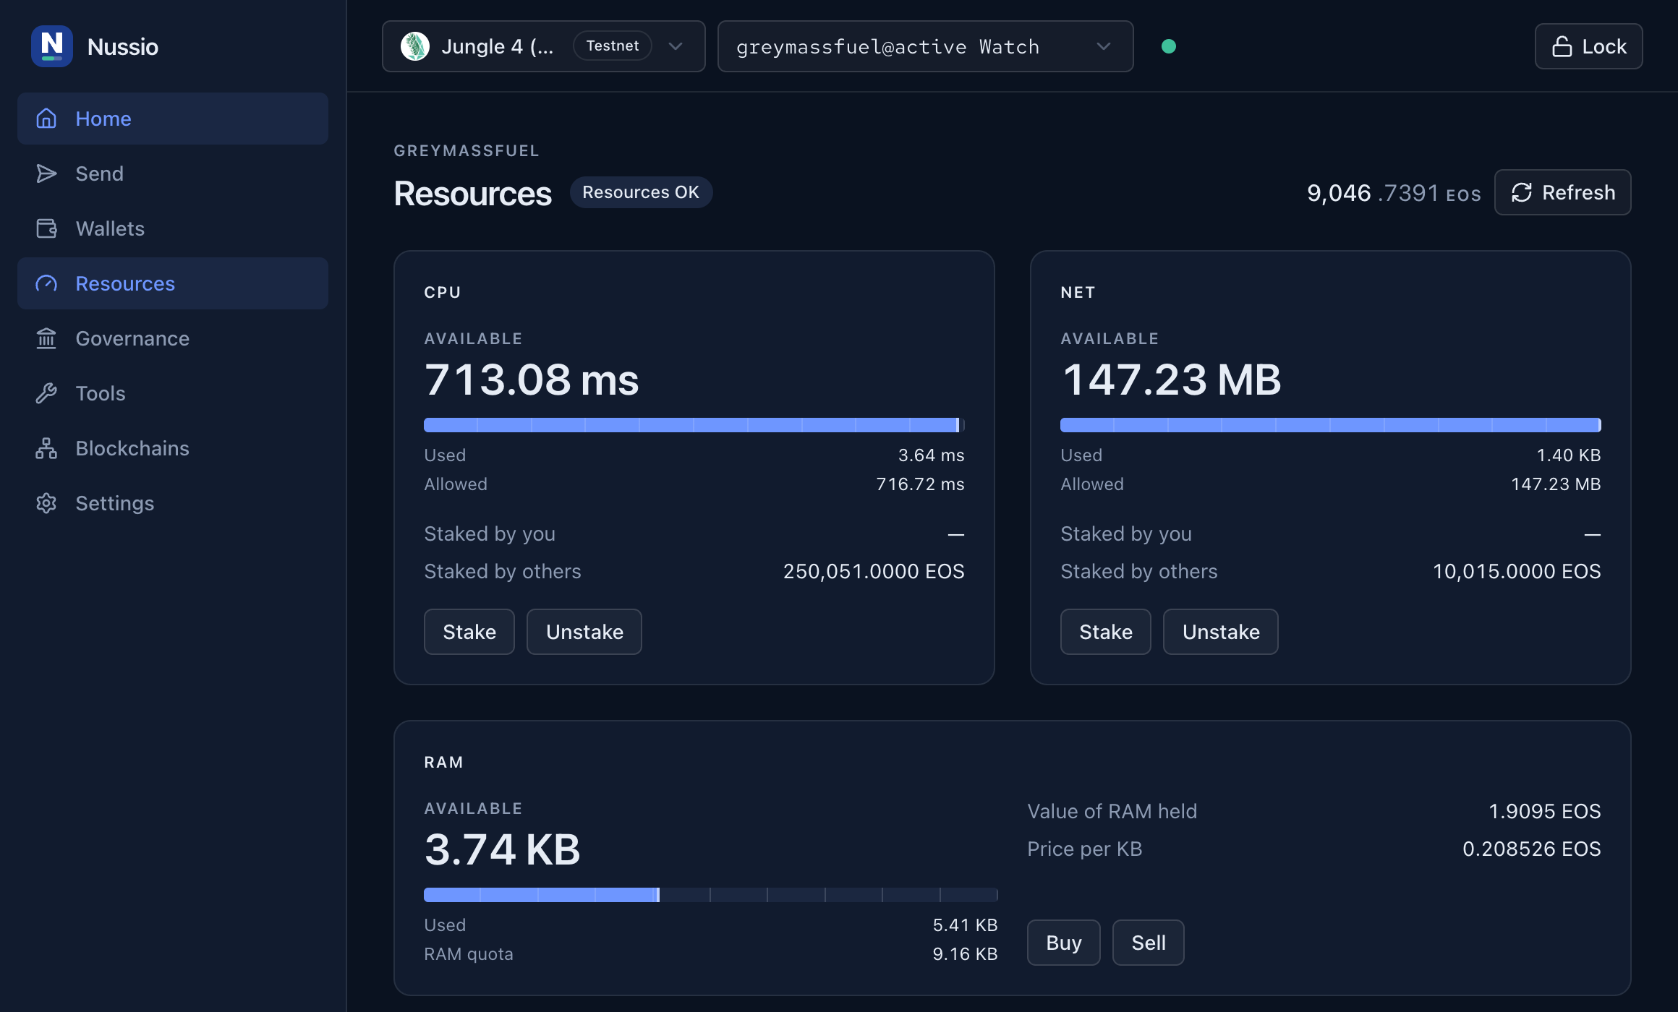This screenshot has width=1678, height=1012.
Task: Click the GREYMASSFUEL account label
Action: 467,150
